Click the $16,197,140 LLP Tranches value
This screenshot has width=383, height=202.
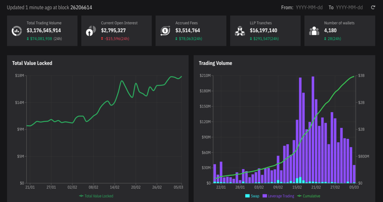pyautogui.click(x=263, y=30)
